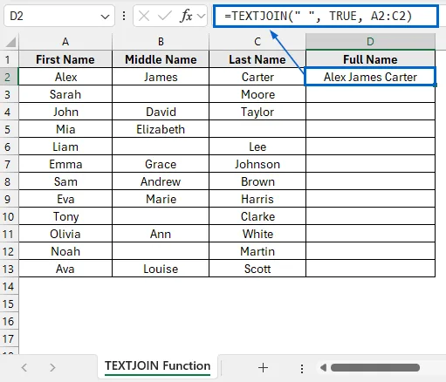Screen dimensions: 446x382
Task: Select column D header
Action: tap(370, 42)
